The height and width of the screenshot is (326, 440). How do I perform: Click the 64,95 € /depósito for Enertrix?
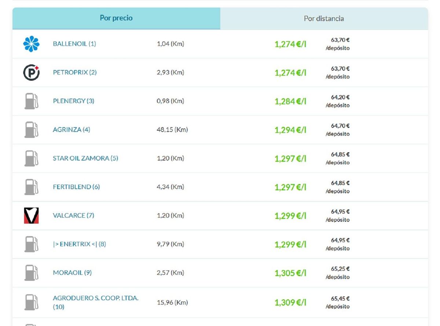[x=338, y=244]
